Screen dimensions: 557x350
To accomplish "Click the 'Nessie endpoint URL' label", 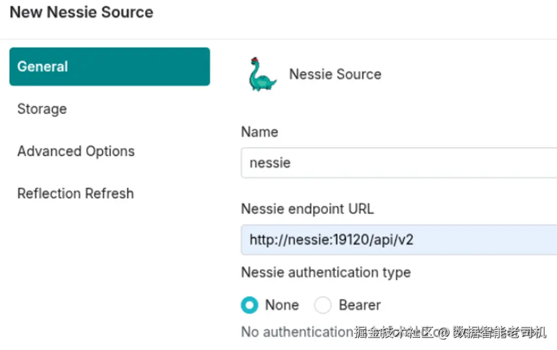I will click(x=307, y=209).
